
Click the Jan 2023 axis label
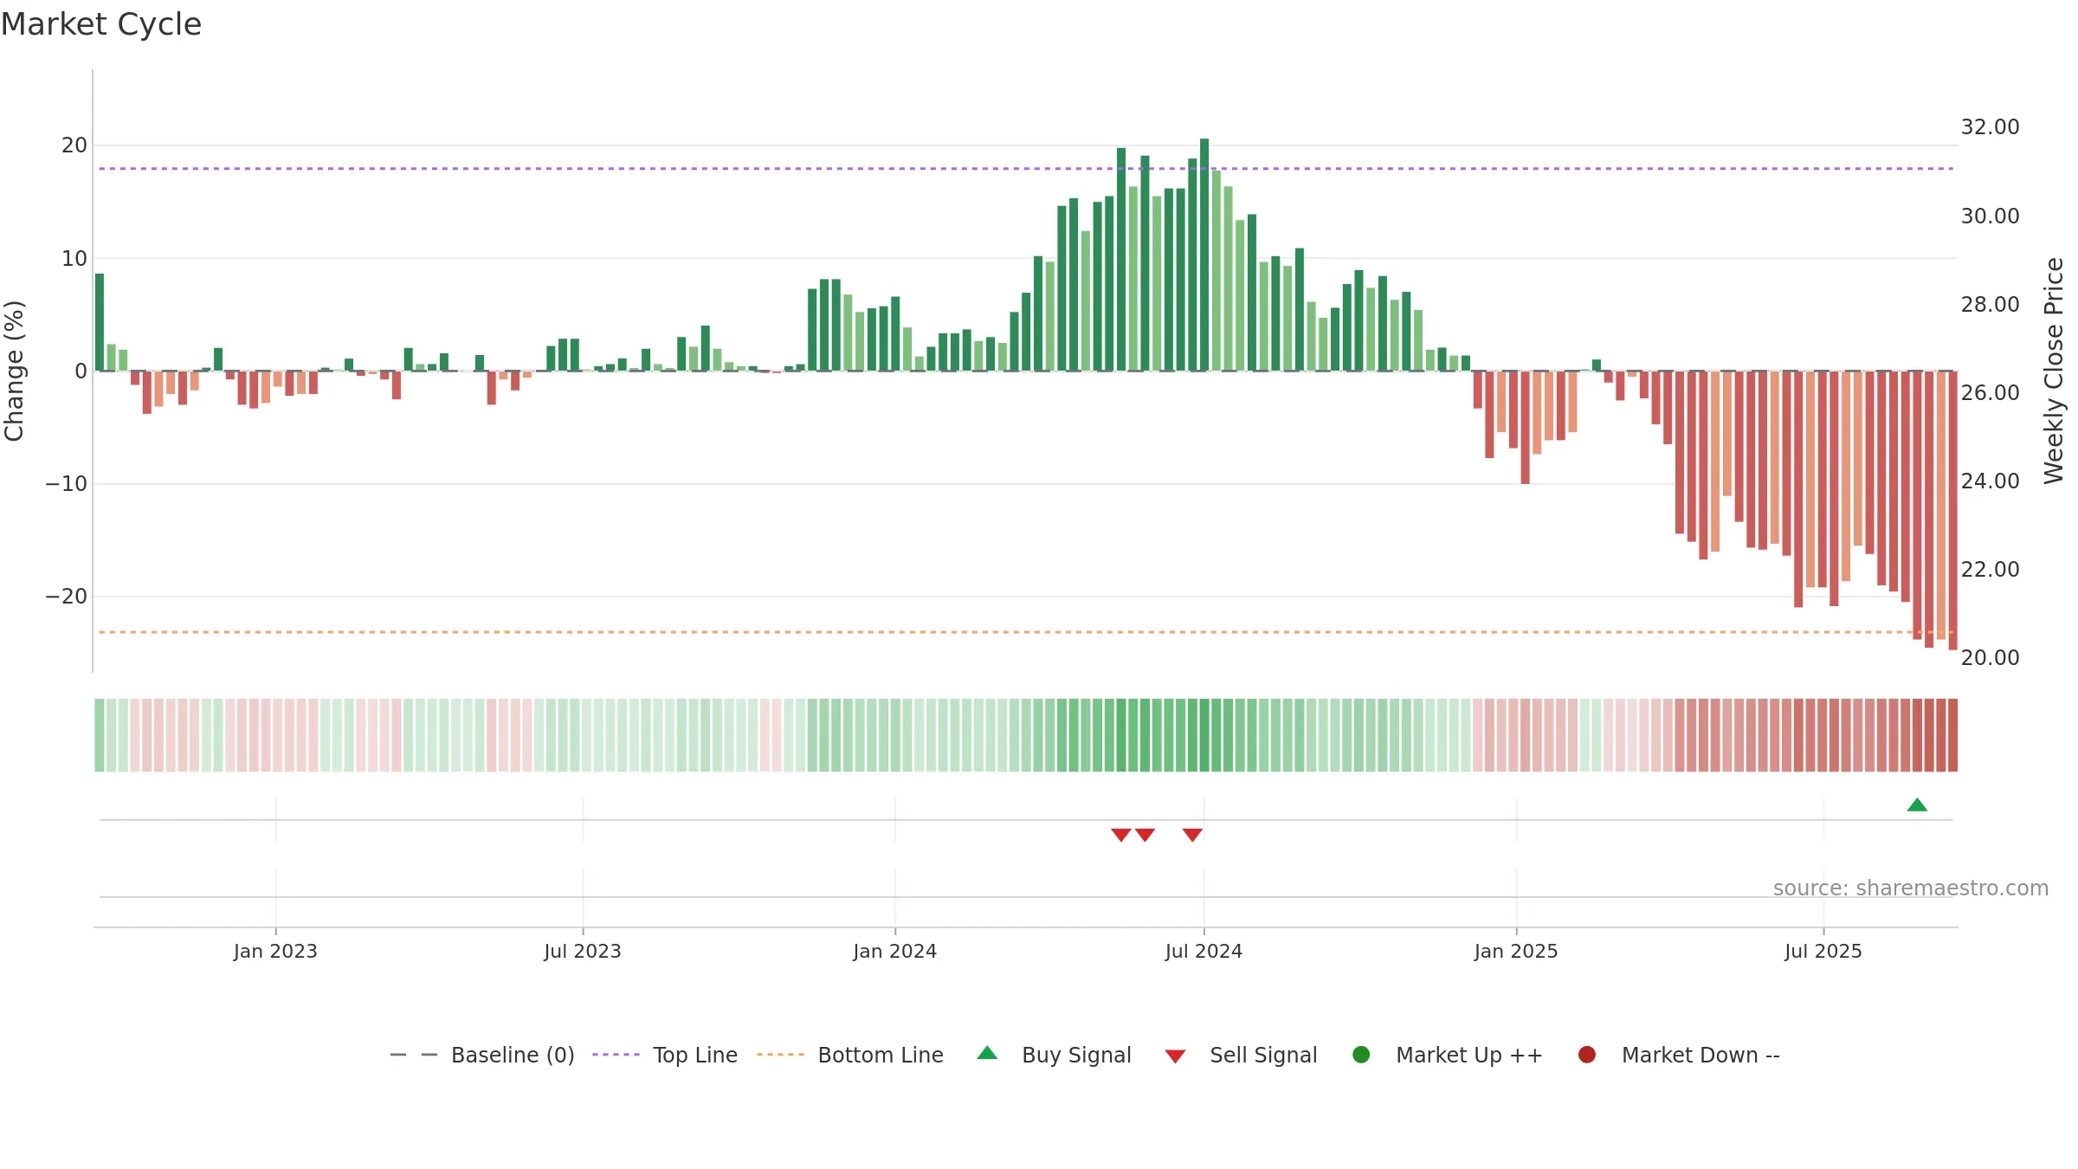point(275,952)
